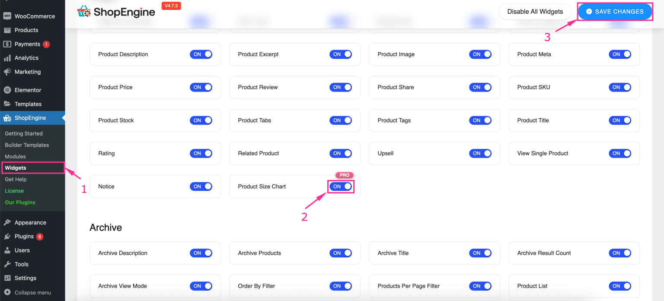This screenshot has width=664, height=301.
Task: Click the Analytics bar-chart icon
Action: (8, 57)
